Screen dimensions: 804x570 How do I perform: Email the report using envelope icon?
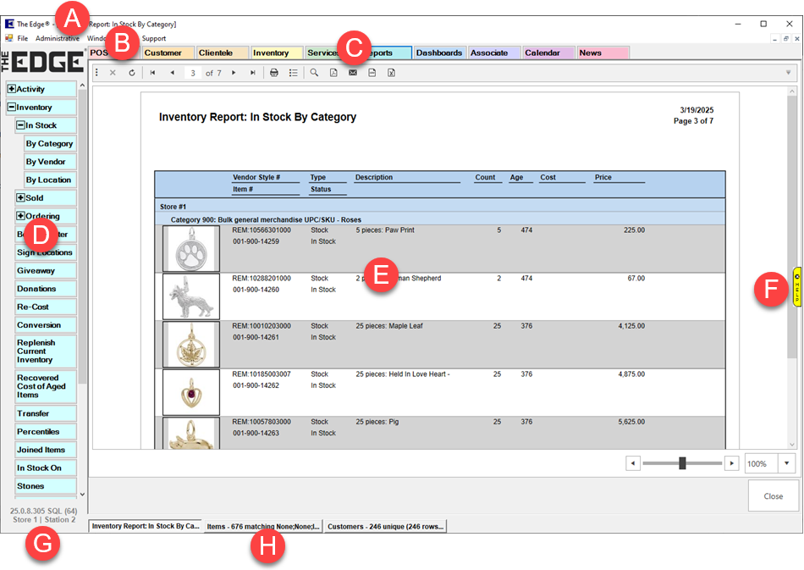tap(353, 73)
